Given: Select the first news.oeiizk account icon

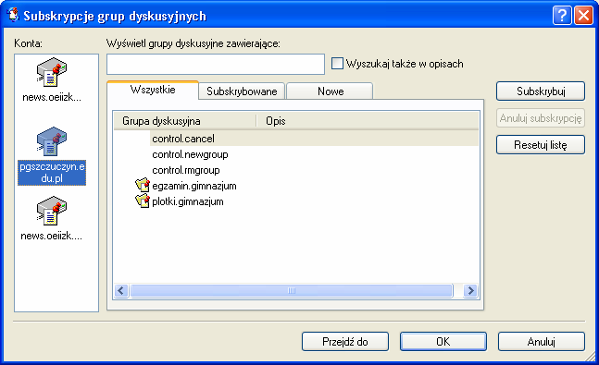Looking at the screenshot, I should pos(52,72).
